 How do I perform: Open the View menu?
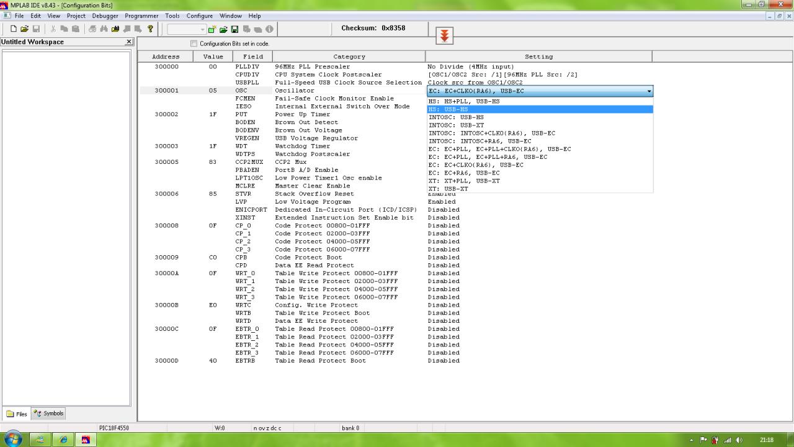click(53, 16)
